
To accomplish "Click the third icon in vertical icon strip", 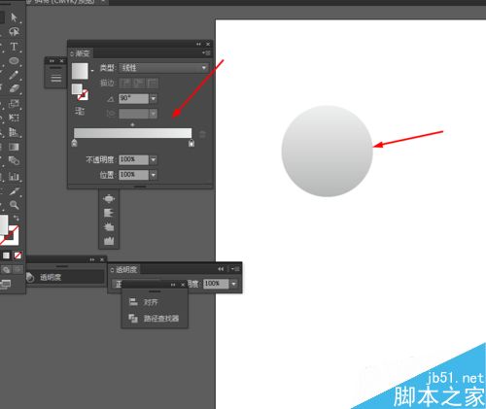I will 109,226.
